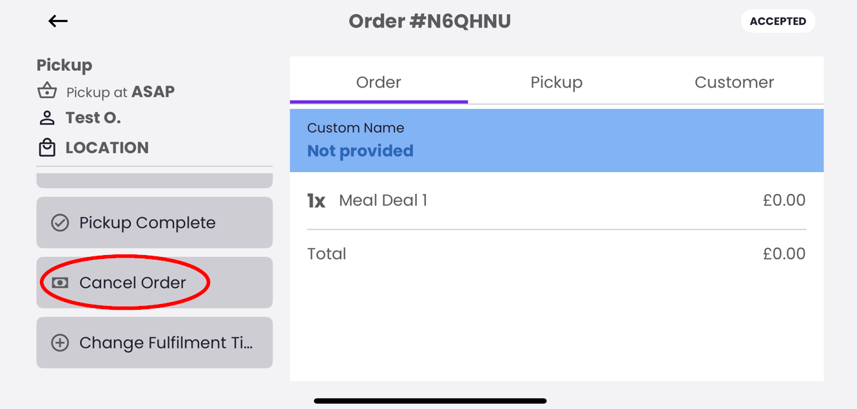Click the person icon next to Test O.

[47, 118]
